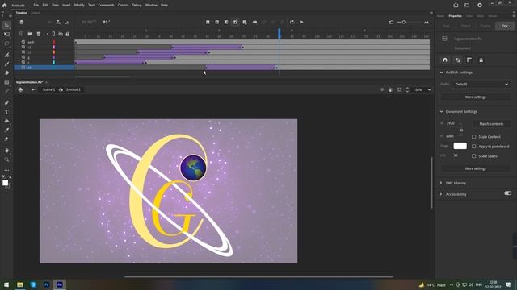
Task: Click the Reset timeline zoom icon
Action: pos(391,22)
